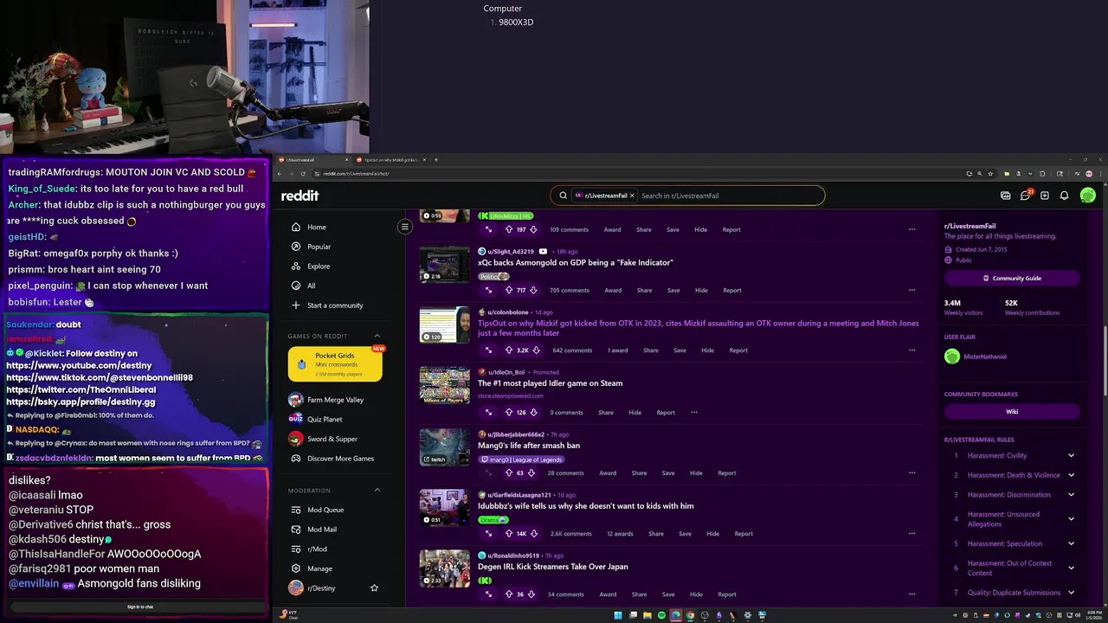This screenshot has height=623, width=1108.
Task: Expand rule 5 Harassment: Speculation
Action: coord(1071,543)
